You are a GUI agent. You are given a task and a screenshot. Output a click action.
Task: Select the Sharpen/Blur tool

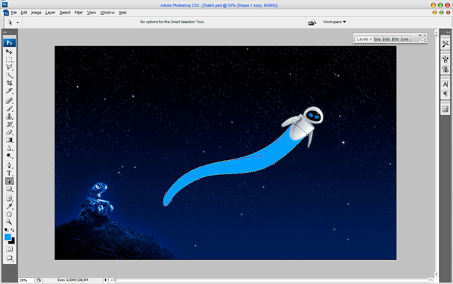coord(9,148)
